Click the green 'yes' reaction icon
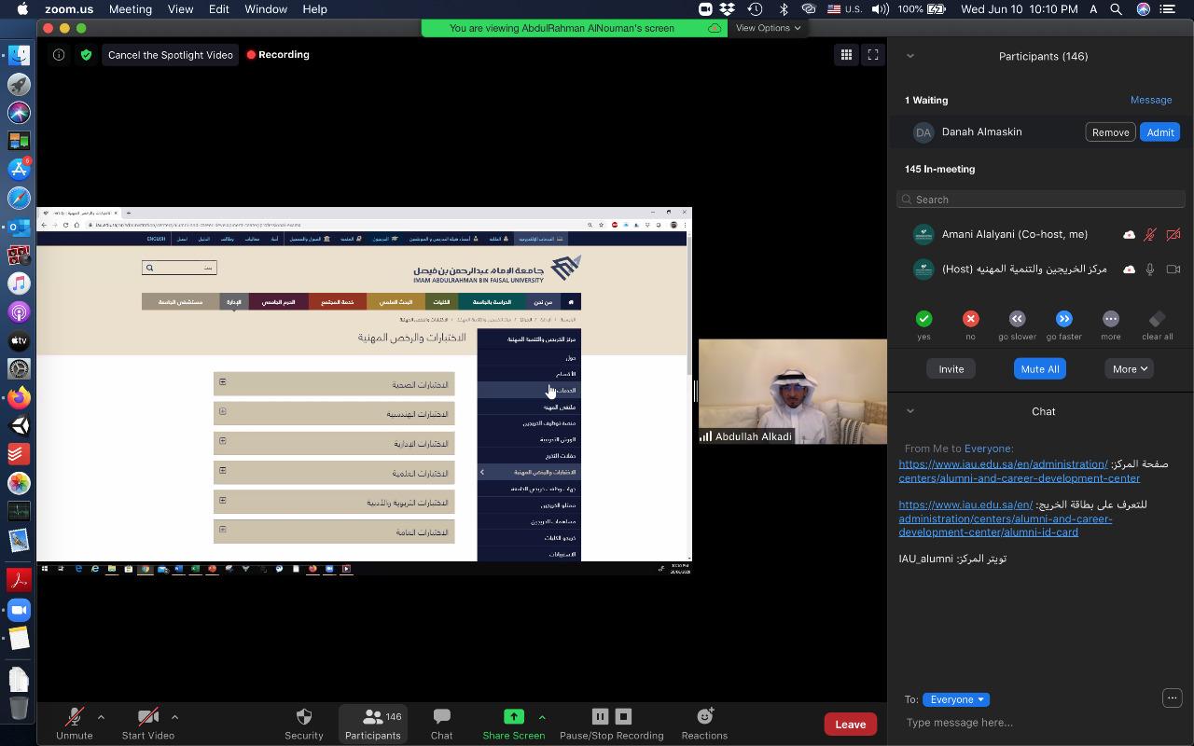The width and height of the screenshot is (1194, 746). pyautogui.click(x=923, y=319)
